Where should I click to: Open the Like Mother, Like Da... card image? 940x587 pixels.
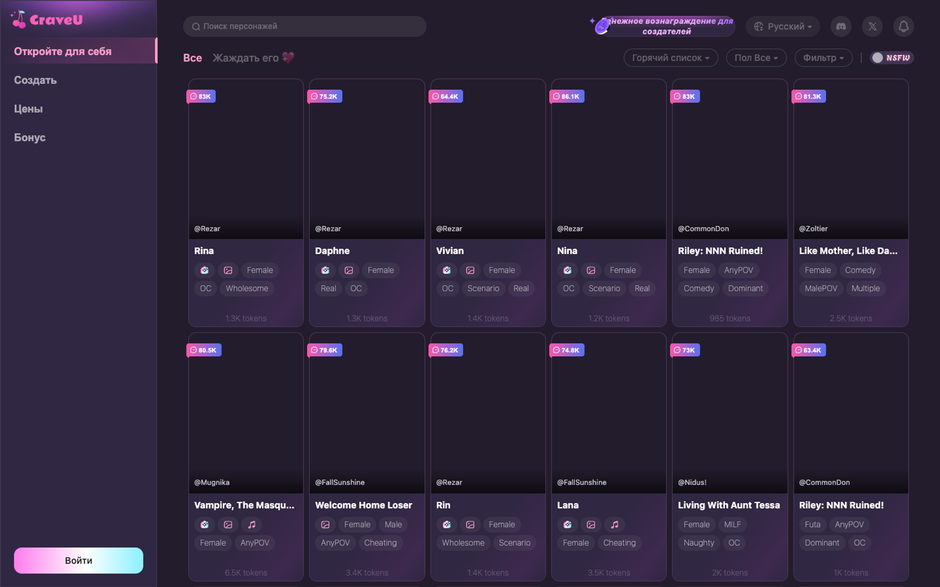[x=851, y=159]
